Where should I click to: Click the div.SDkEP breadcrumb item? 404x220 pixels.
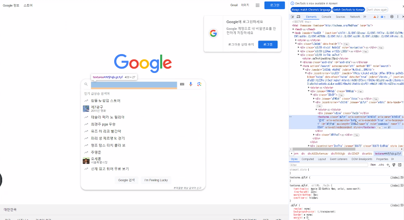point(354,154)
